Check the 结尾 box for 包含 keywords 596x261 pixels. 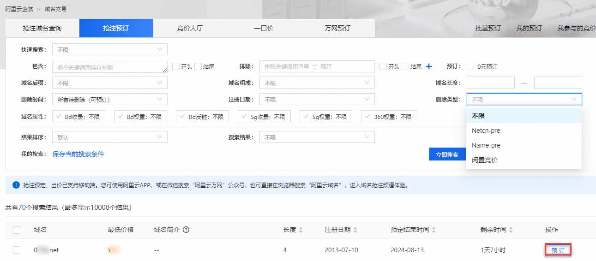point(198,66)
